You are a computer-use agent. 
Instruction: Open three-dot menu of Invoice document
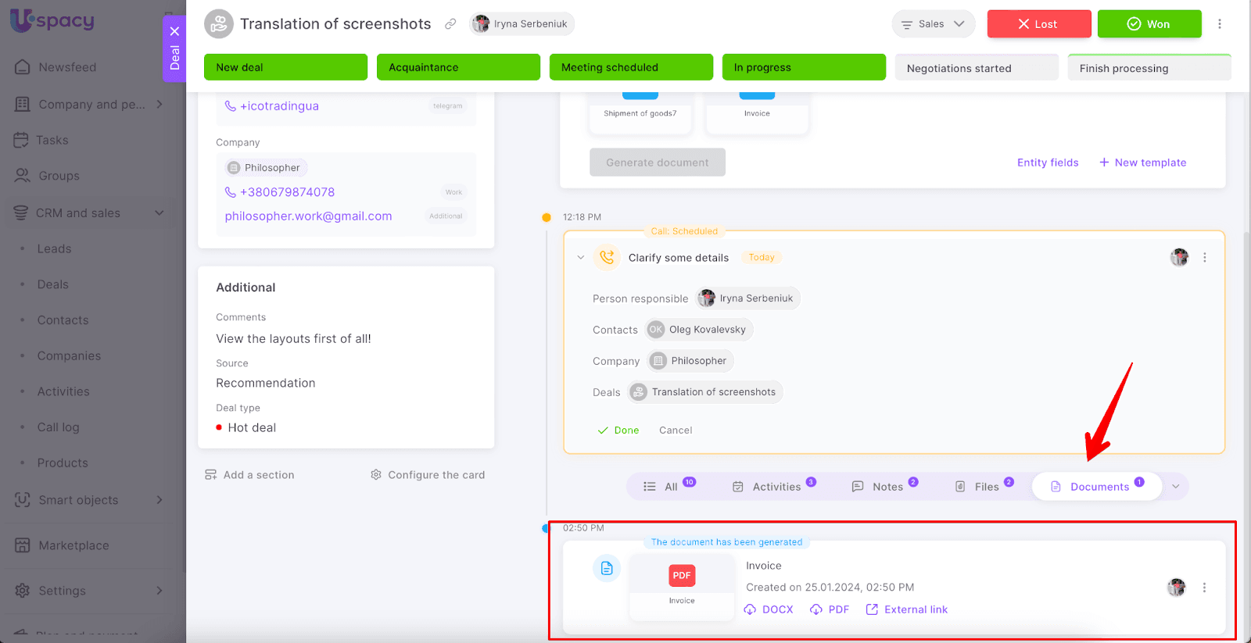click(1204, 588)
